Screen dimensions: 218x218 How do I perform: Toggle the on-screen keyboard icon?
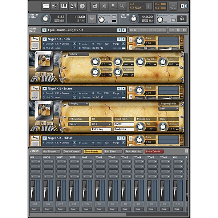pos(64,6)
